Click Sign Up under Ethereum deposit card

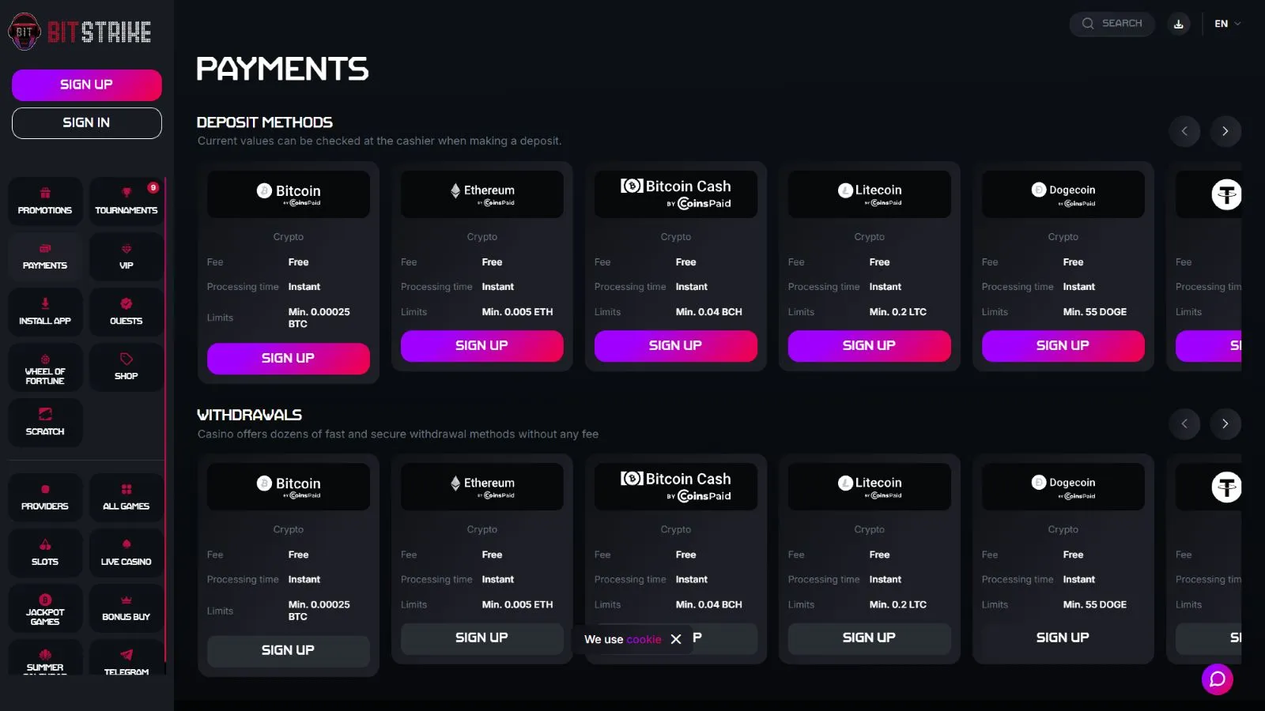point(481,346)
